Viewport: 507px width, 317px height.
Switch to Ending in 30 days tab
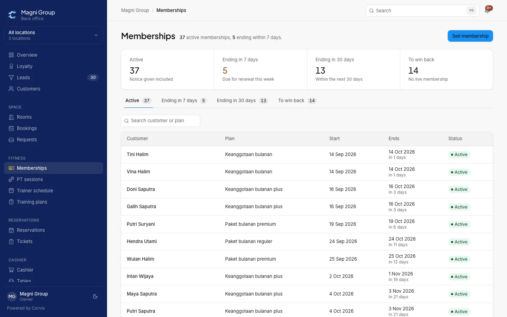pyautogui.click(x=242, y=101)
